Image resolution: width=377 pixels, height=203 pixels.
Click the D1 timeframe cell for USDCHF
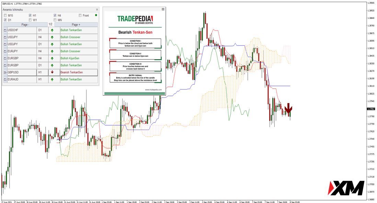coord(43,30)
